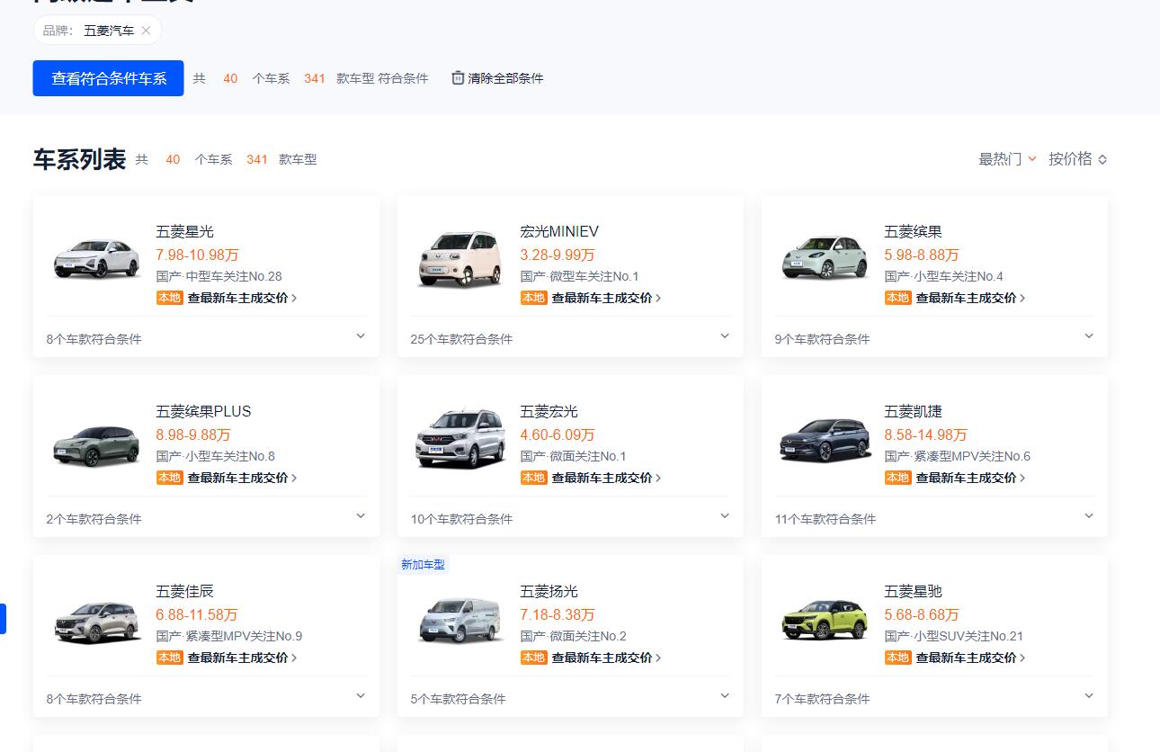Open the 五菱星驰 green SUV image
1160x752 pixels.
coord(825,619)
